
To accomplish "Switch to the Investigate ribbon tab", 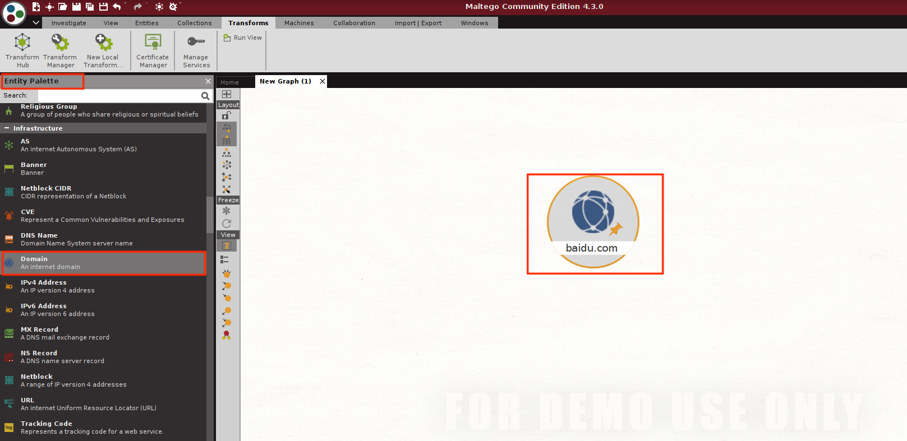I will click(x=69, y=23).
